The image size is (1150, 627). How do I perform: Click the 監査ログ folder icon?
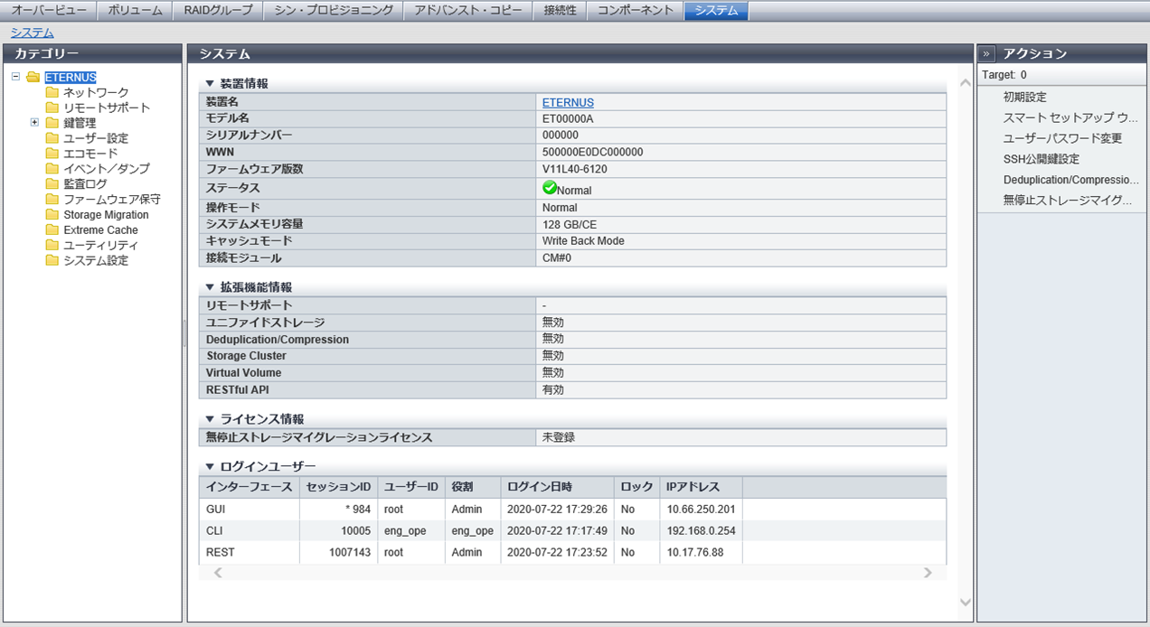[52, 184]
